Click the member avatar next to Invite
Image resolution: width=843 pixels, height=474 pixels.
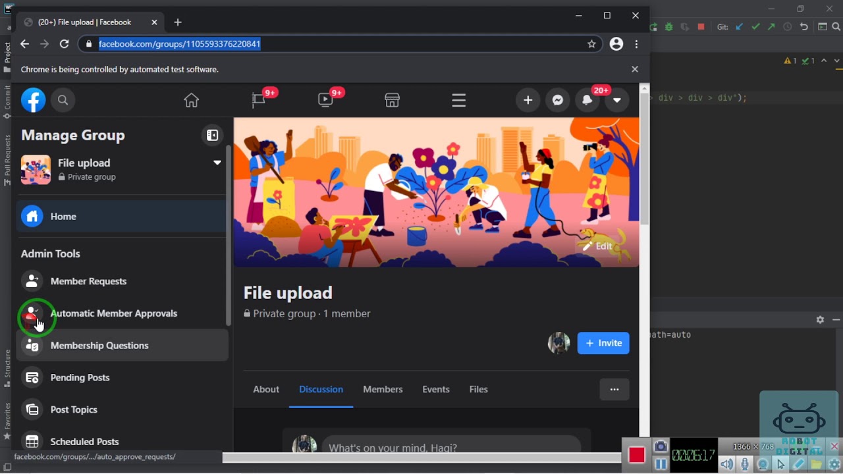pos(559,343)
